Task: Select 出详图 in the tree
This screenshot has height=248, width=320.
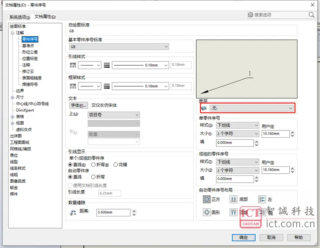Action: tap(16, 136)
